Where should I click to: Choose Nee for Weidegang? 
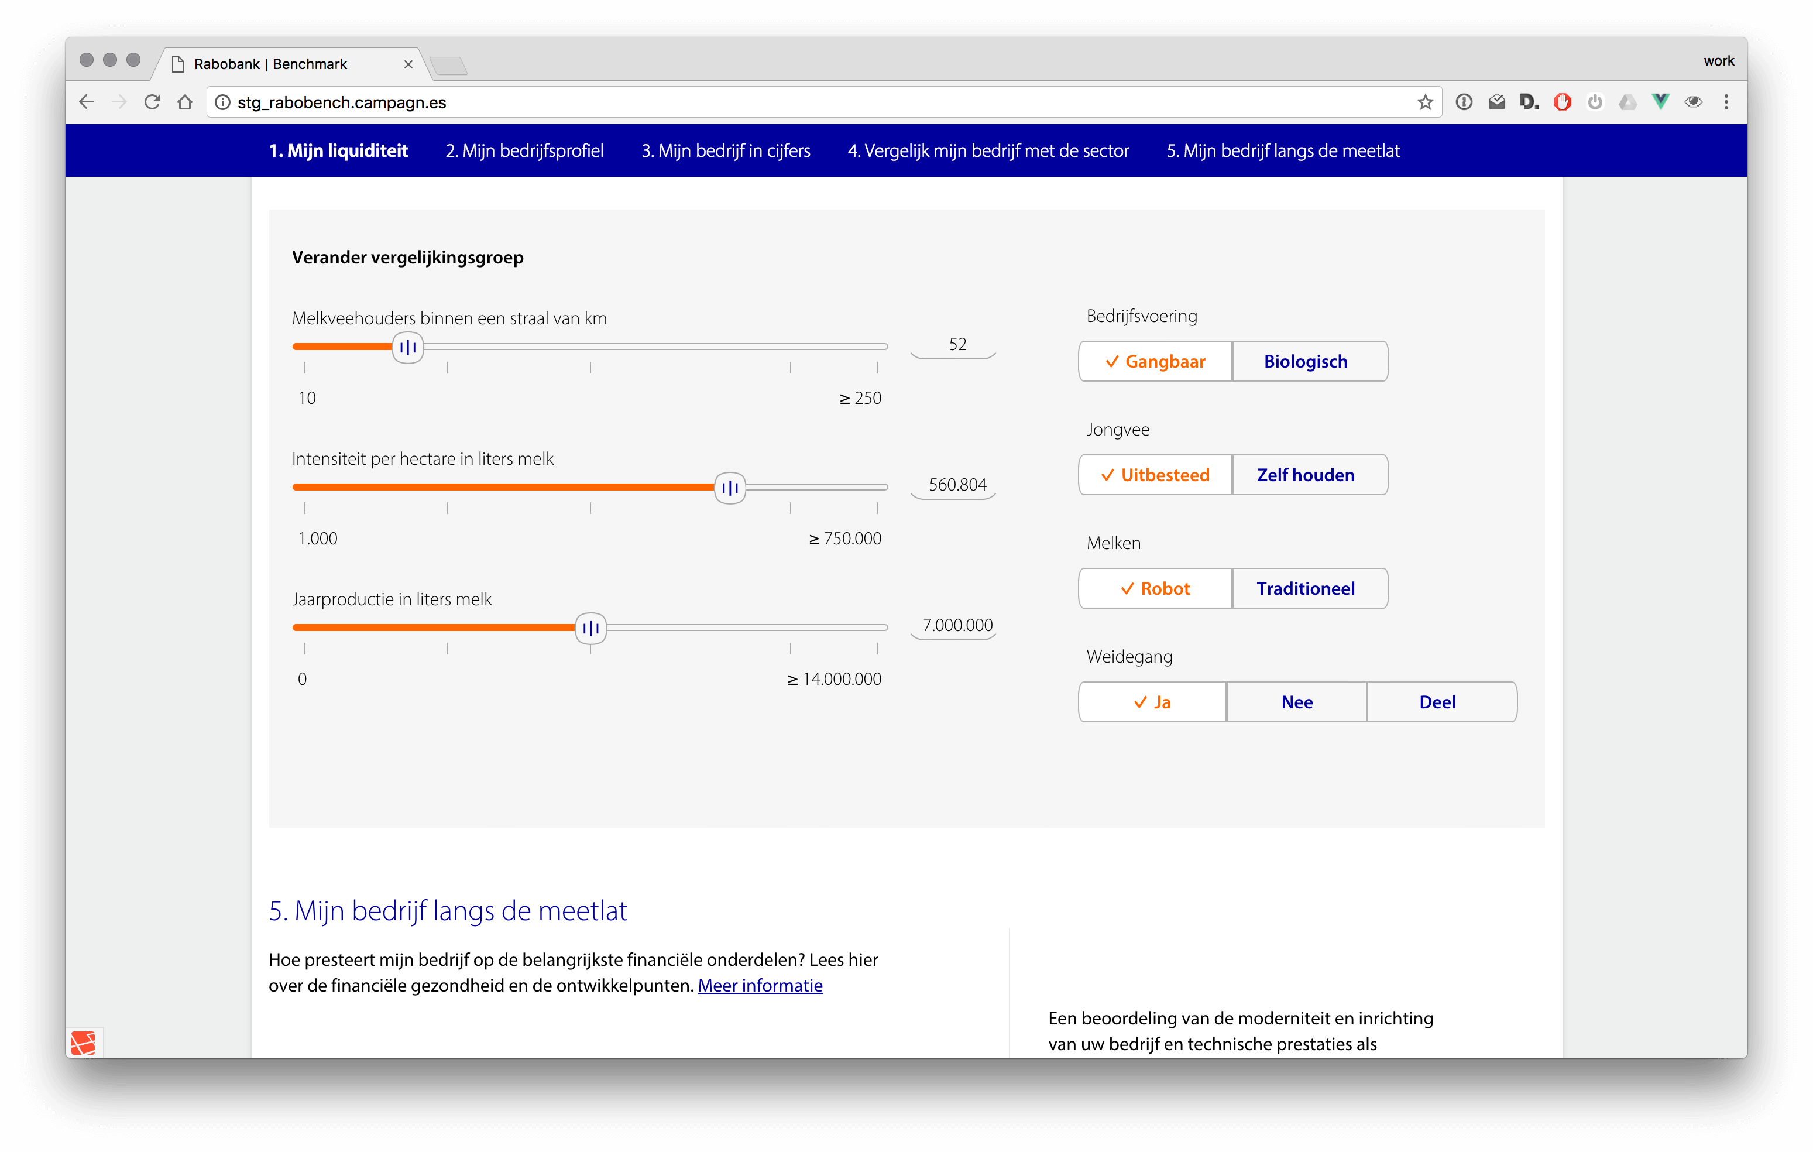[x=1296, y=701]
